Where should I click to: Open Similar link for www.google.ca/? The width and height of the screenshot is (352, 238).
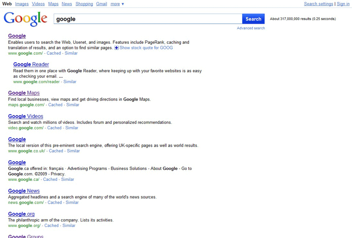(x=67, y=179)
